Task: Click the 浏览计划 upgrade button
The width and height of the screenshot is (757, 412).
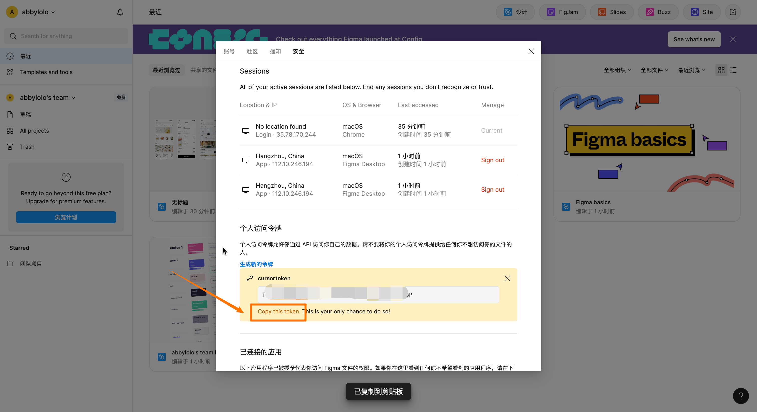Action: pos(66,217)
